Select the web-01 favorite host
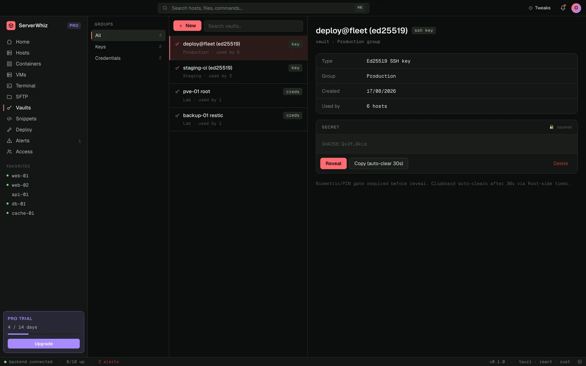 point(44,176)
